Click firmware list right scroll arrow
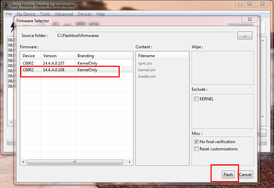Image resolution: width=274 pixels, height=188 pixels. [130, 162]
